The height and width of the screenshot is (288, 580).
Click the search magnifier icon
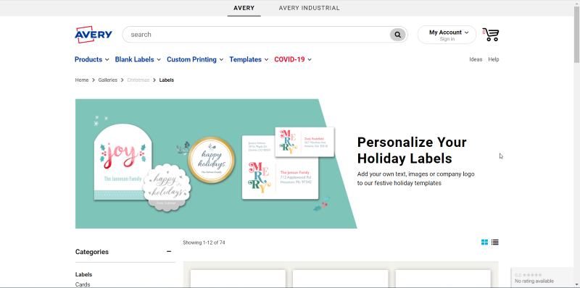tap(397, 35)
